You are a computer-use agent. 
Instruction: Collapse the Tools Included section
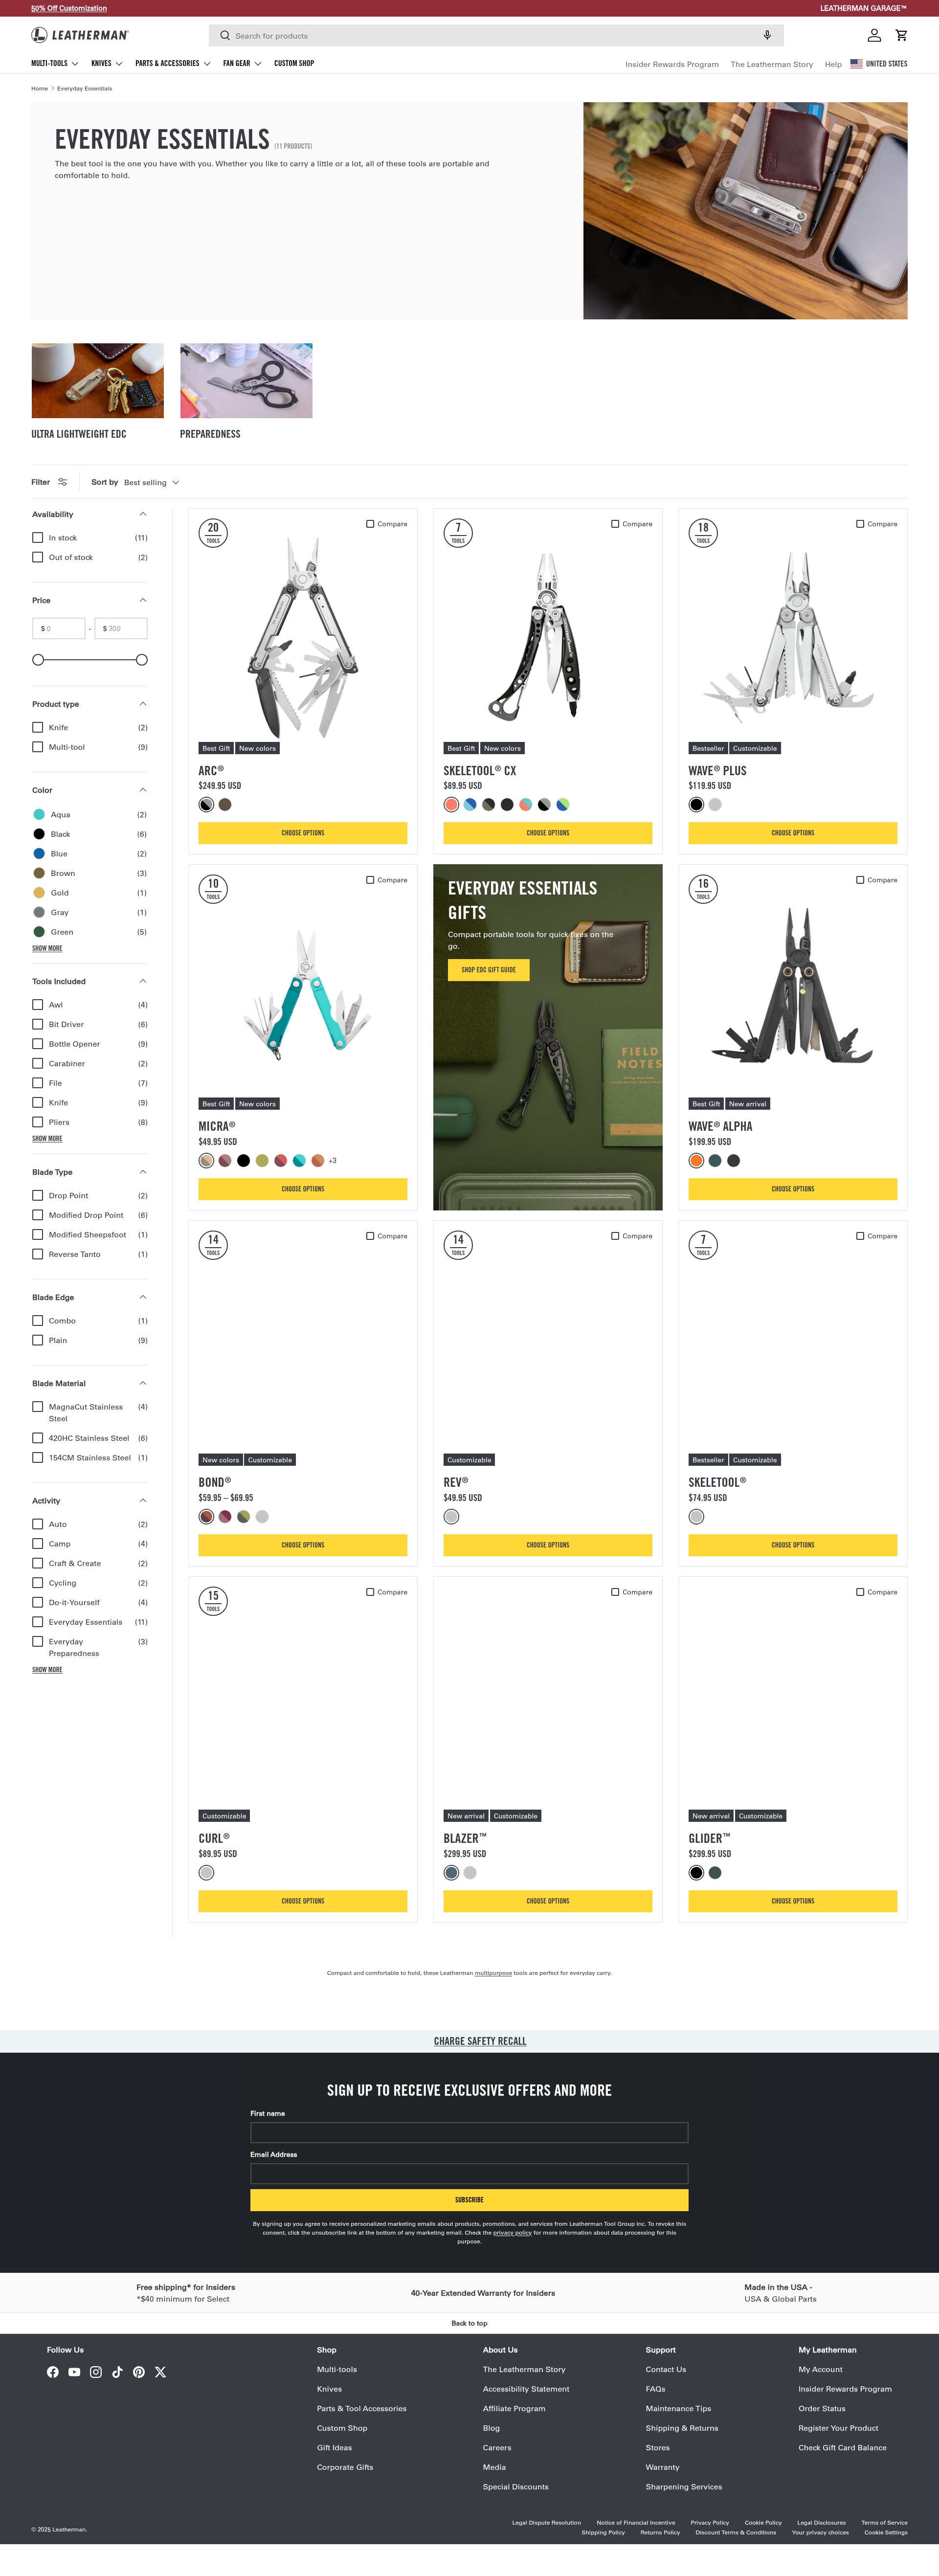[x=143, y=981]
